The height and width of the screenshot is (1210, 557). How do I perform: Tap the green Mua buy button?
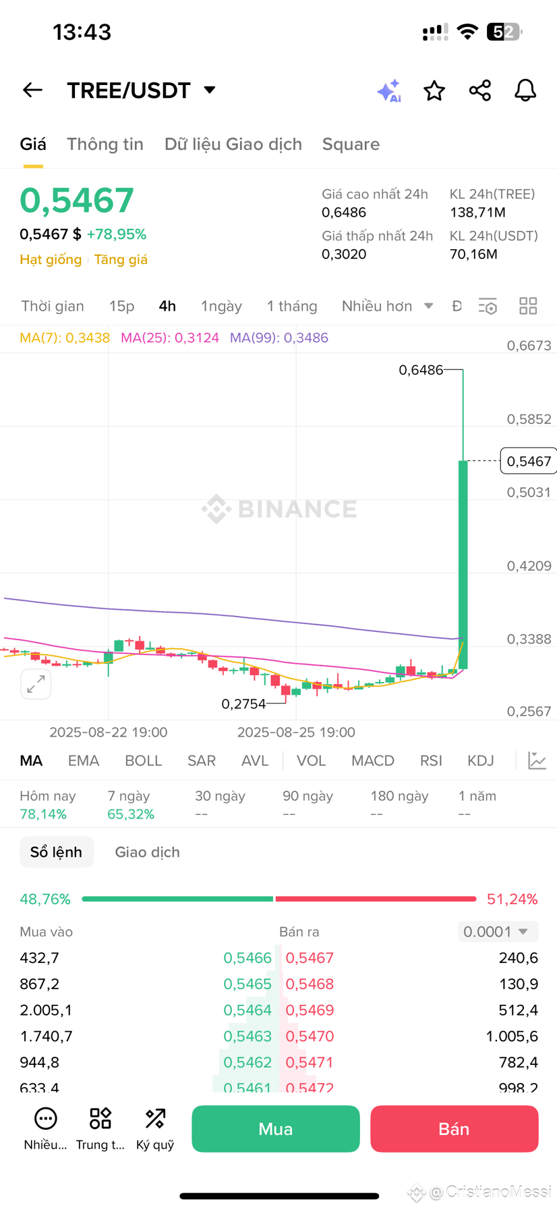tap(276, 1129)
